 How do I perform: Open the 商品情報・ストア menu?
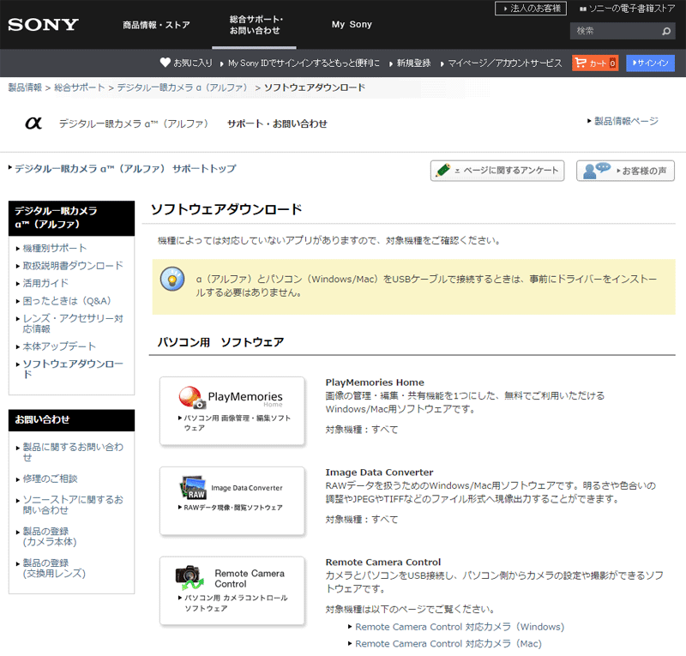(x=156, y=25)
